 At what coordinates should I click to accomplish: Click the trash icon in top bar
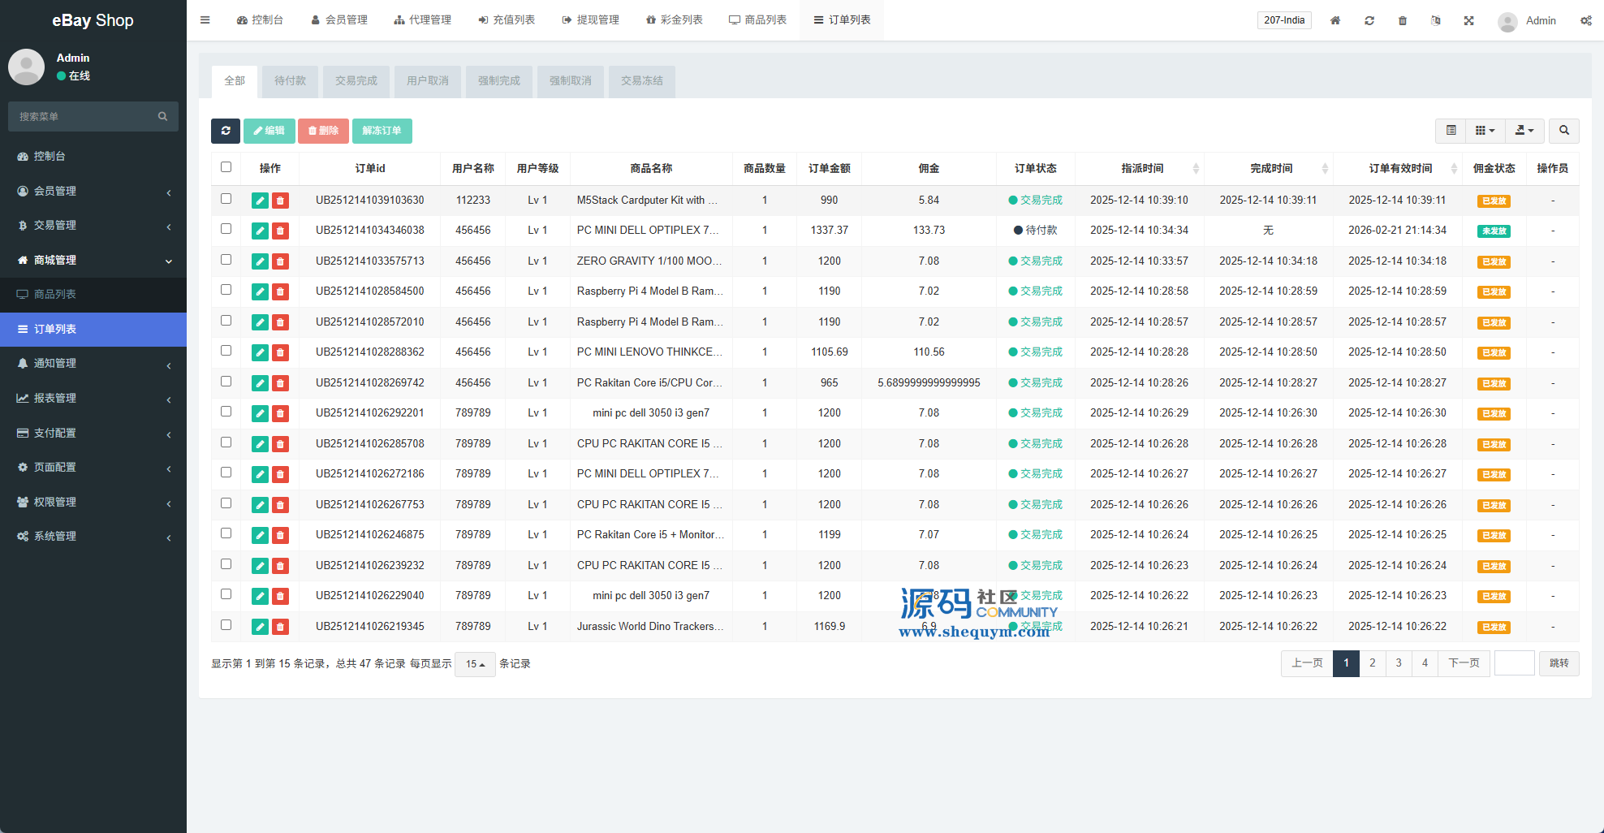pos(1403,20)
